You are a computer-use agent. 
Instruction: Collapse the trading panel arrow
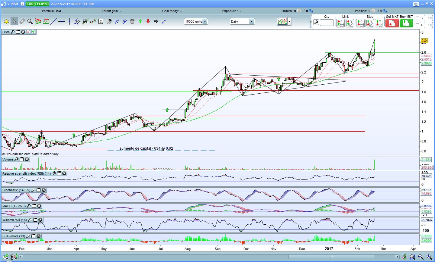[311, 22]
